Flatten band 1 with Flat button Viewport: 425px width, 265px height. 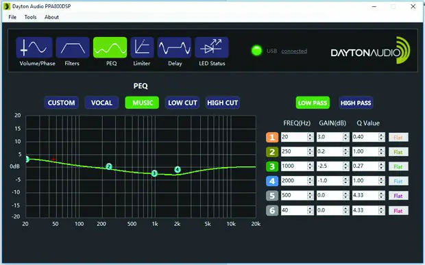(398, 137)
